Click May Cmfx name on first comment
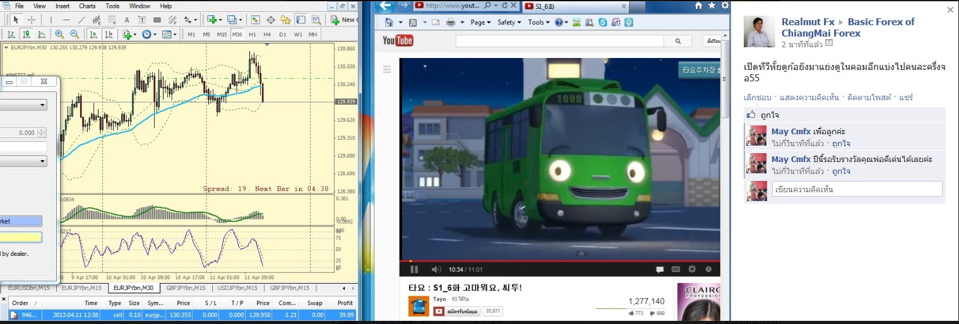Image resolution: width=959 pixels, height=324 pixels. tap(791, 131)
